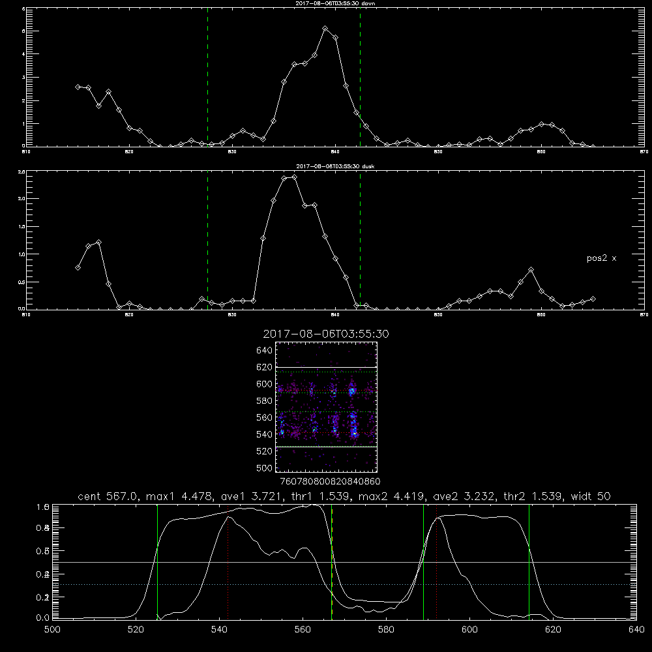Click the highest diamond marker on the dawn curve
The width and height of the screenshot is (652, 652).
tap(325, 28)
